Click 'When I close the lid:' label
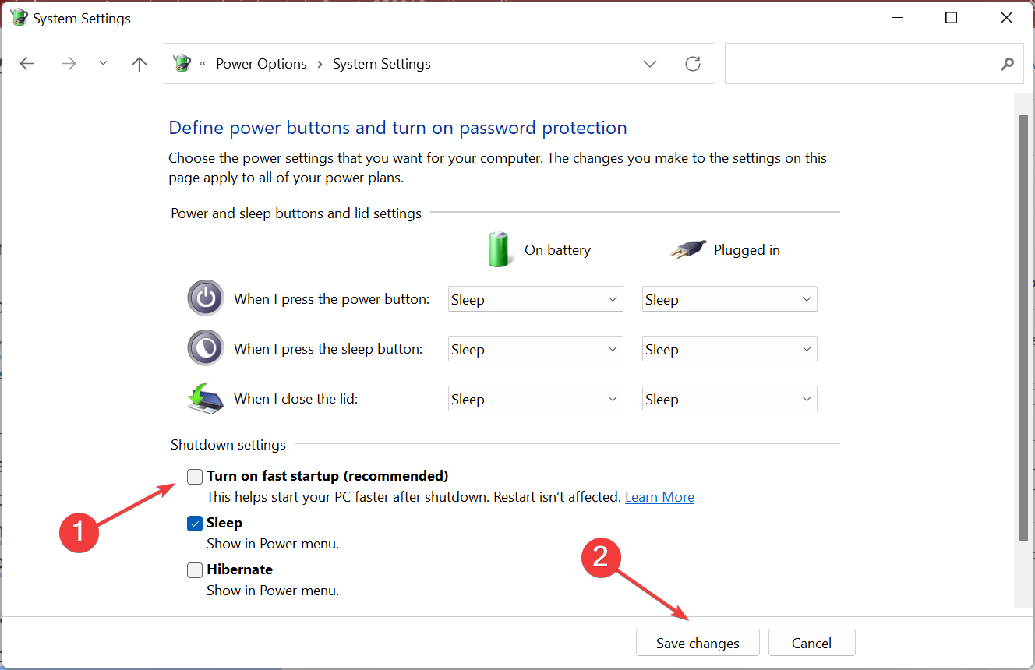1035x670 pixels. (x=296, y=399)
